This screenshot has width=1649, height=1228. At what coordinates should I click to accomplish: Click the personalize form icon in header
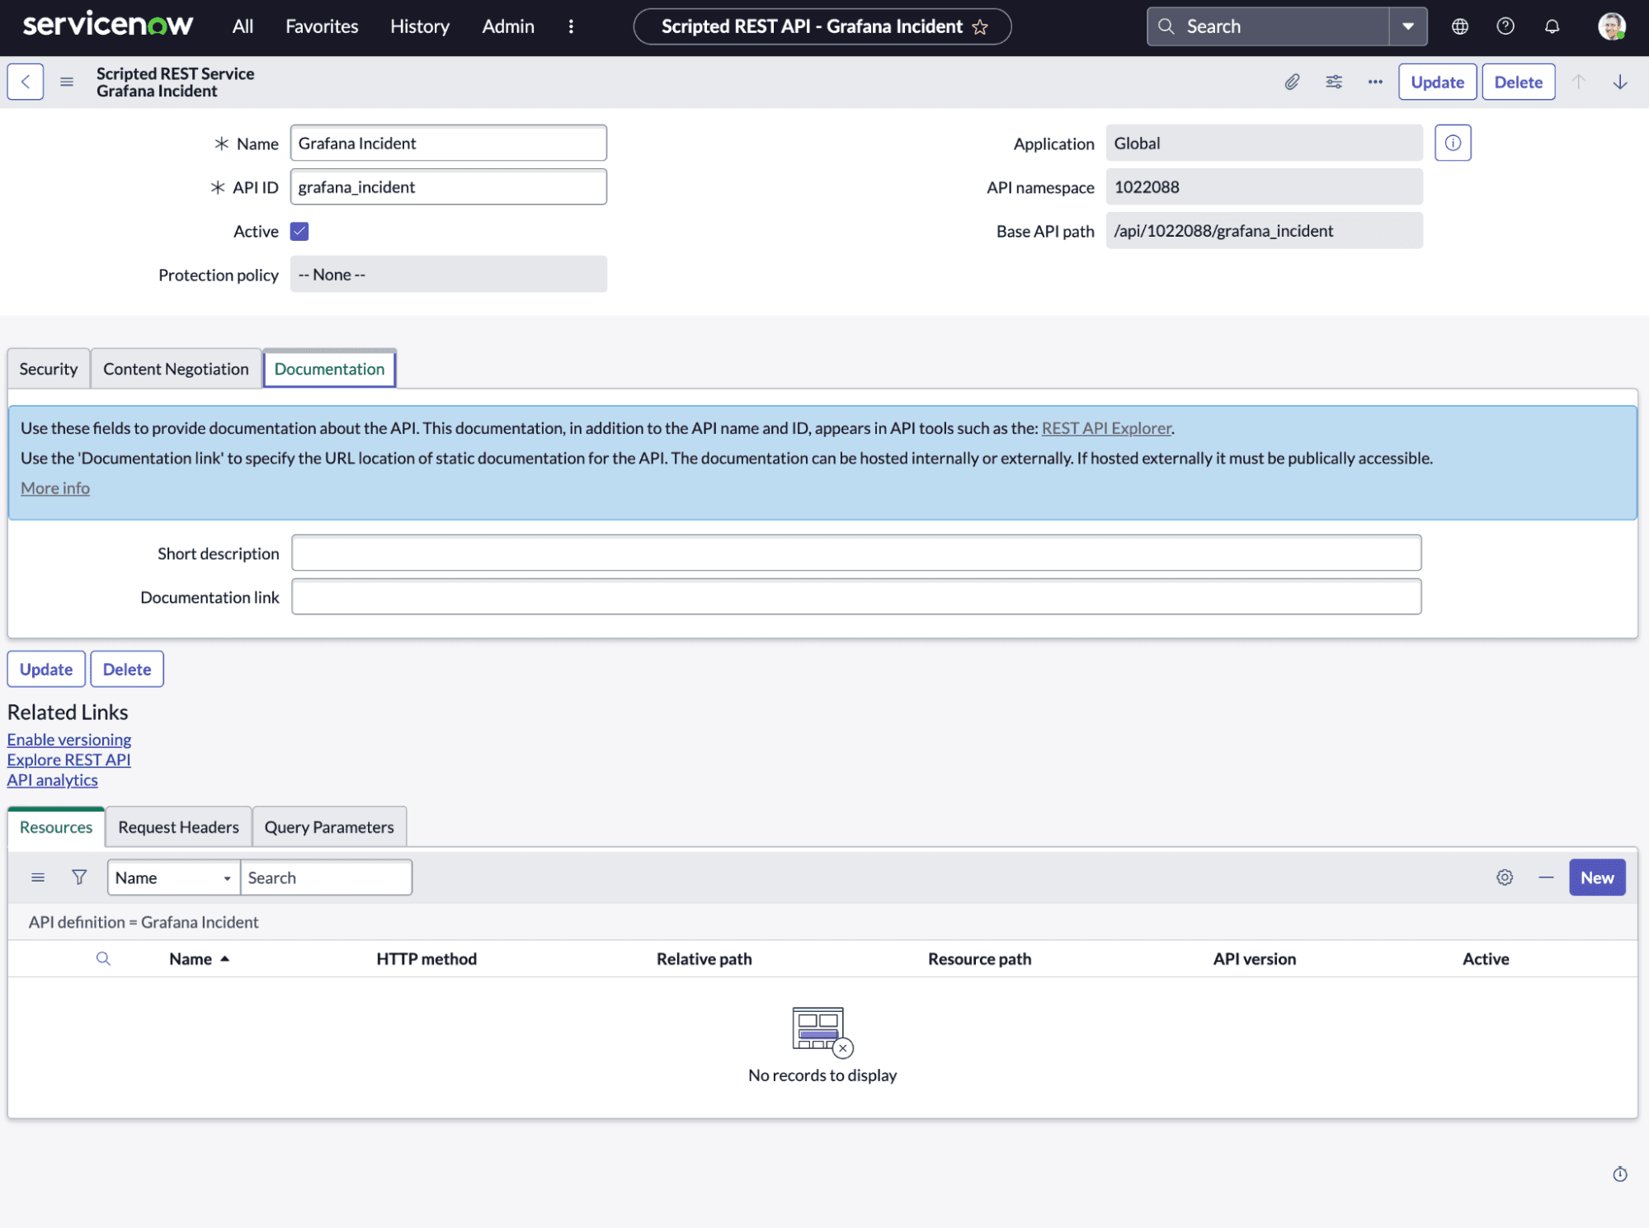[1333, 82]
